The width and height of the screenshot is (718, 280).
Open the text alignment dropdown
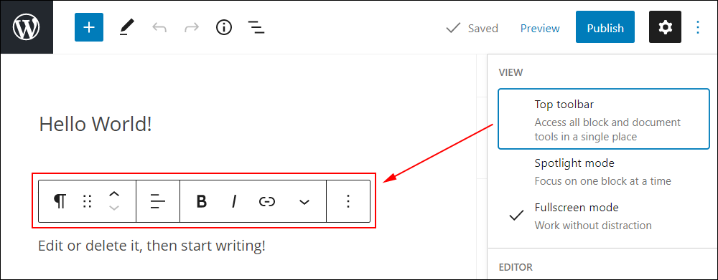158,201
